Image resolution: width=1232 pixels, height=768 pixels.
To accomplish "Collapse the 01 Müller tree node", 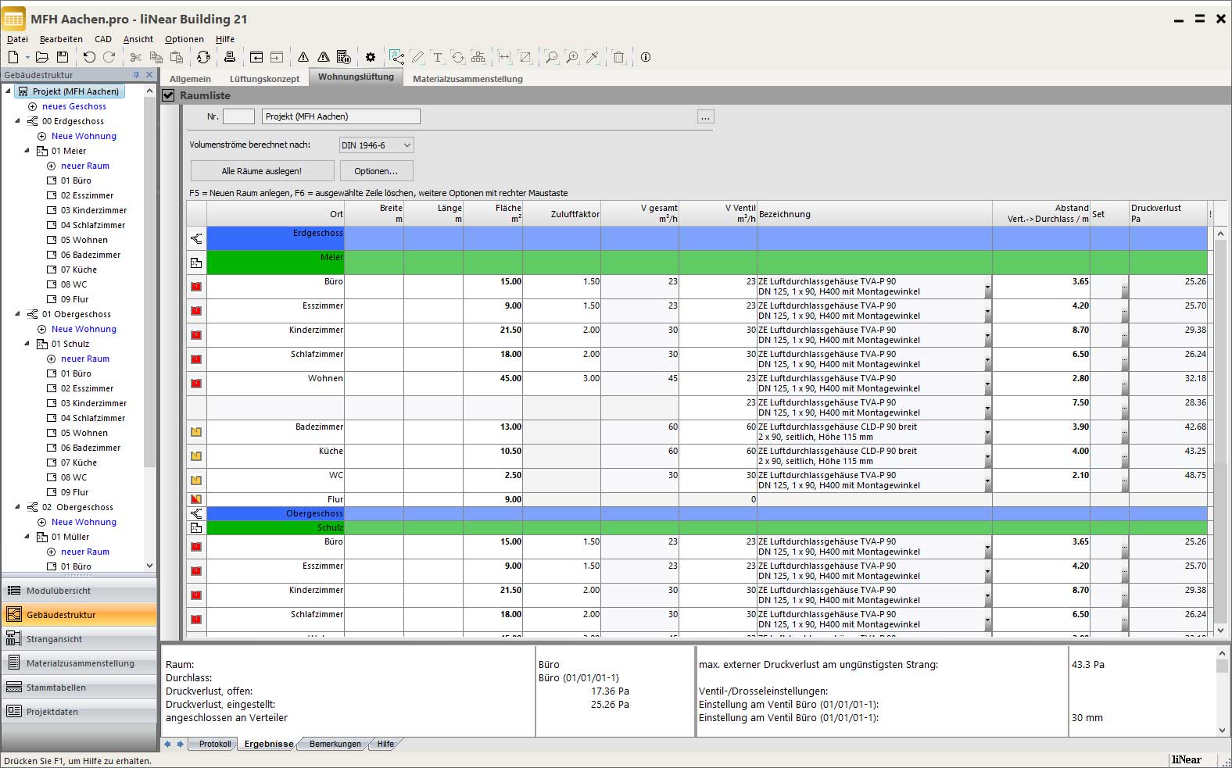I will tap(27, 537).
